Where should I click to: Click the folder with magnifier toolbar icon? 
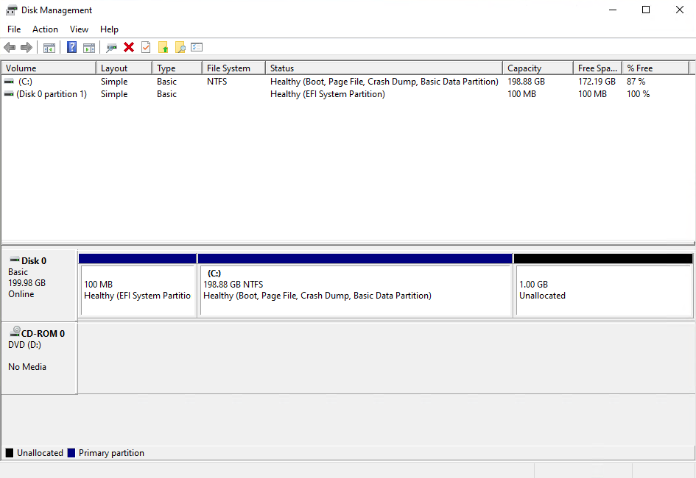click(x=180, y=48)
